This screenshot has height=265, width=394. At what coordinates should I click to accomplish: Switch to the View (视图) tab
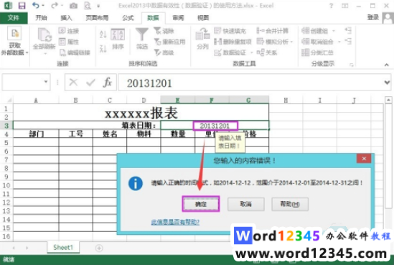pyautogui.click(x=203, y=18)
